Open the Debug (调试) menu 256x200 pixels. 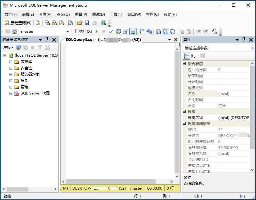pyautogui.click(x=98, y=14)
